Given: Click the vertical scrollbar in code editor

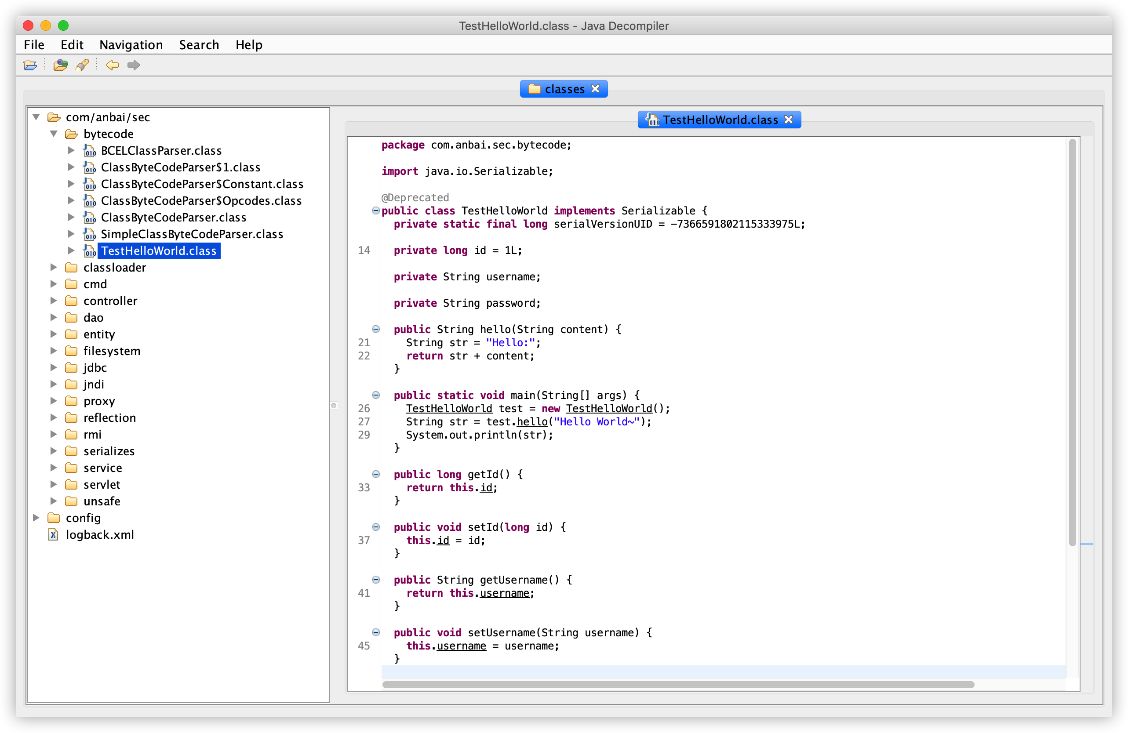Looking at the screenshot, I should (1072, 341).
